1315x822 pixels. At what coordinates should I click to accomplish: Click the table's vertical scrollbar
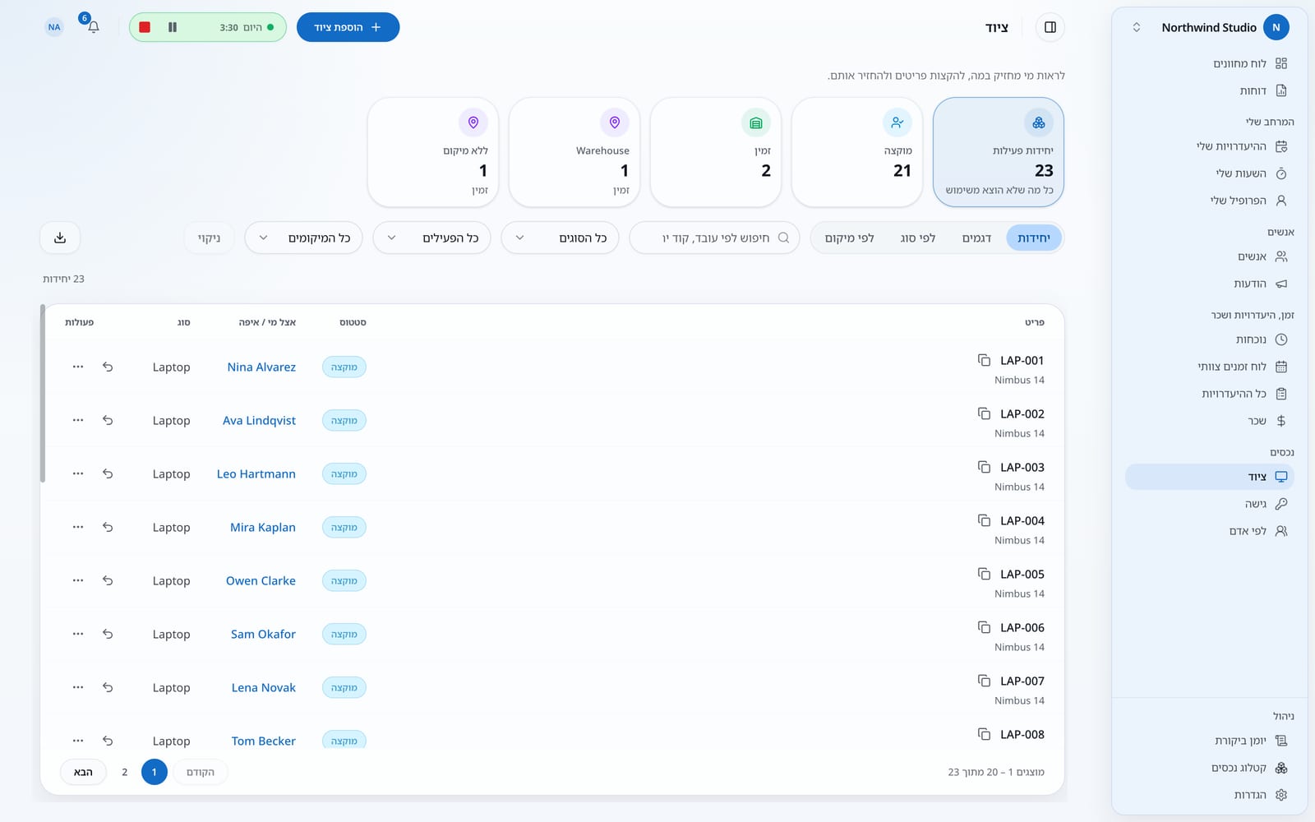tap(43, 394)
